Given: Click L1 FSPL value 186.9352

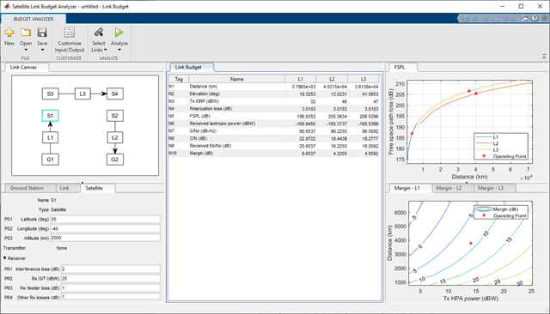Looking at the screenshot, I should tap(306, 116).
